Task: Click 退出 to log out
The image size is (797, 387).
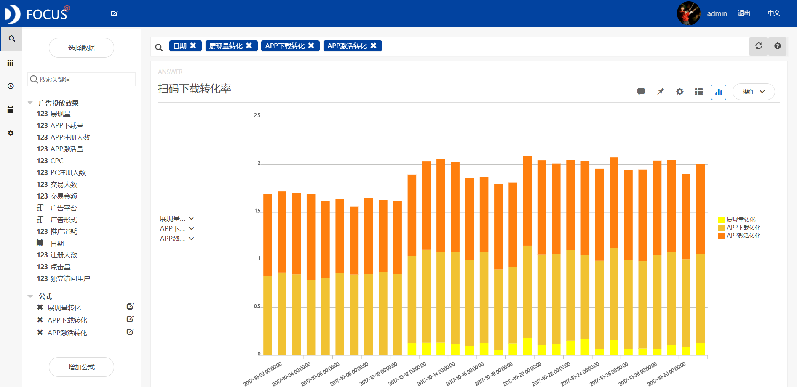Action: [744, 13]
